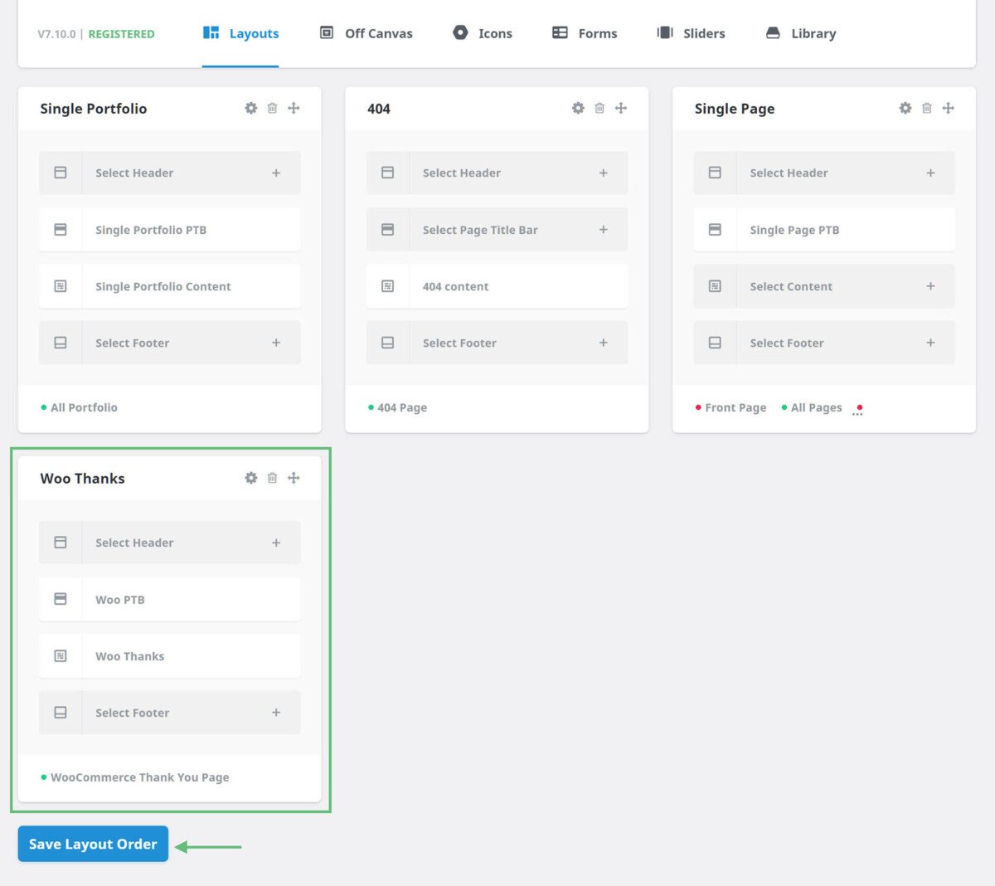995x886 pixels.
Task: Click the content icon next to 404 content
Action: pos(387,285)
